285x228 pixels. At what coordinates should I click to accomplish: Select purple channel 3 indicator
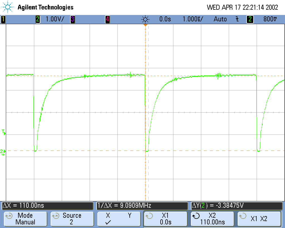click(73, 19)
